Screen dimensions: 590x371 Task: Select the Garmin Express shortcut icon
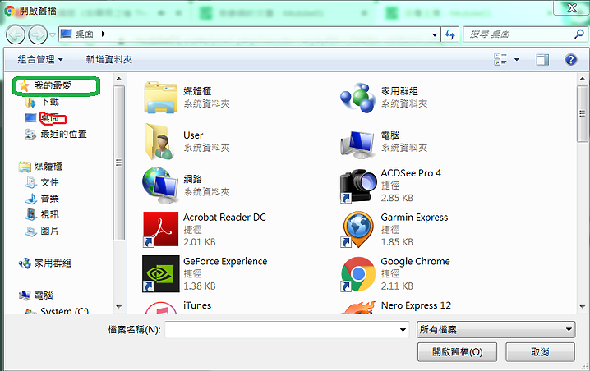click(x=358, y=230)
